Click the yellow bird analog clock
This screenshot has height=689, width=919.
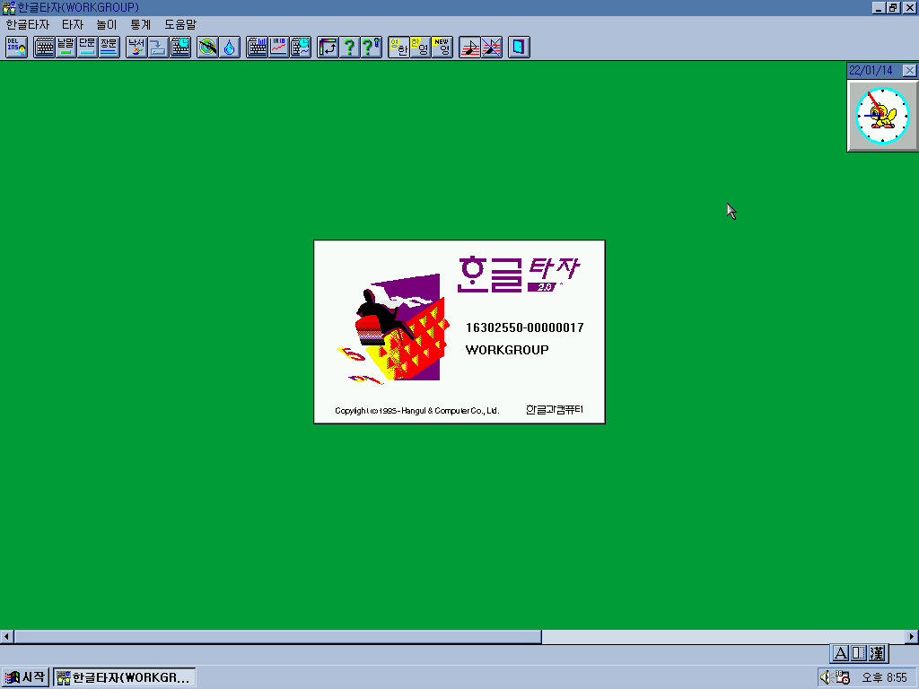point(882,116)
